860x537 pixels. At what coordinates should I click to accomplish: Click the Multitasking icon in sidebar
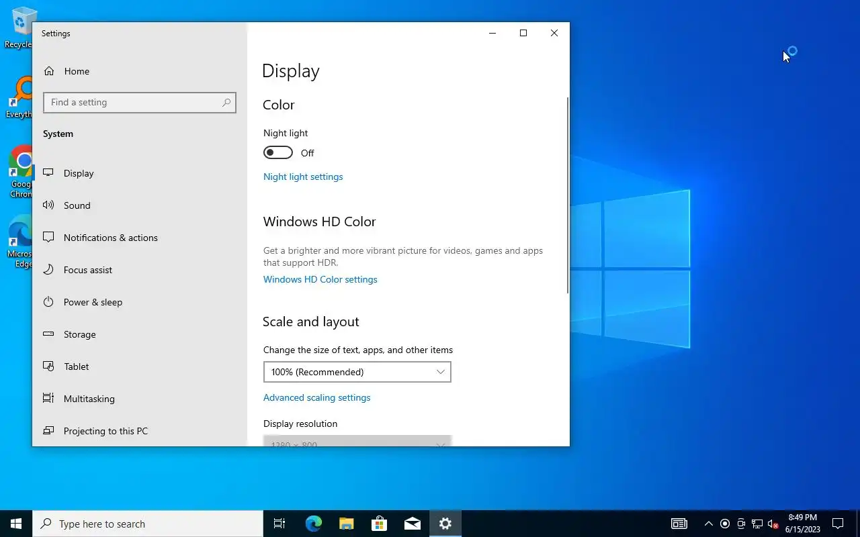coord(48,398)
